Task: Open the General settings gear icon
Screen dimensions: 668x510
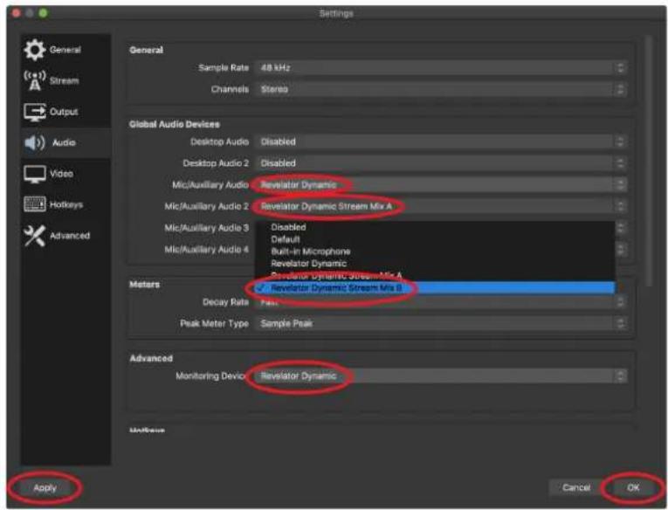Action: [x=35, y=50]
